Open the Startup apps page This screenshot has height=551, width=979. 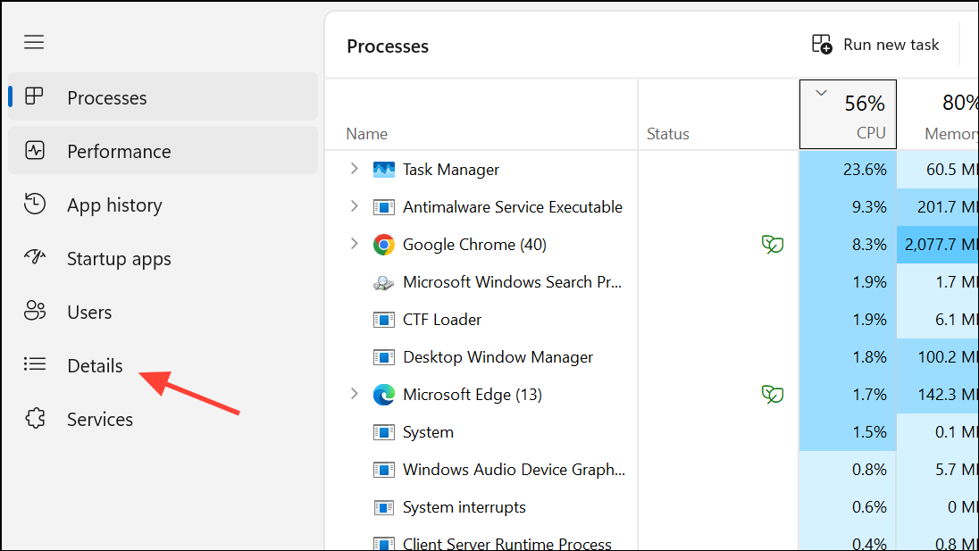[119, 258]
